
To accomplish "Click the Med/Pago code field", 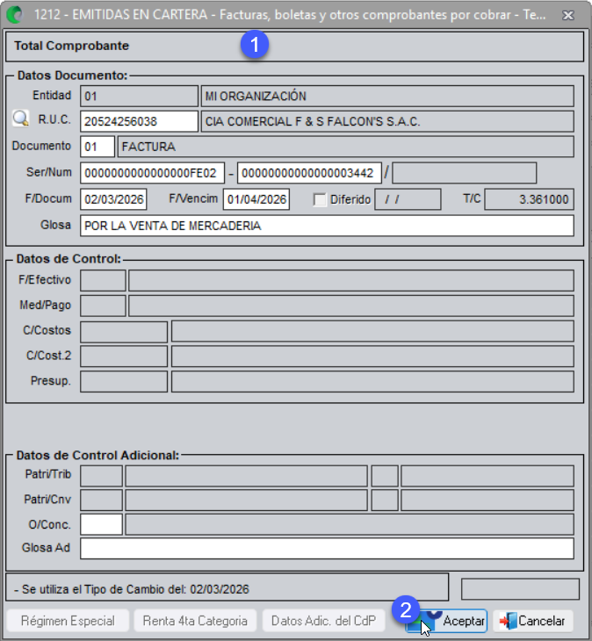I will click(x=103, y=306).
